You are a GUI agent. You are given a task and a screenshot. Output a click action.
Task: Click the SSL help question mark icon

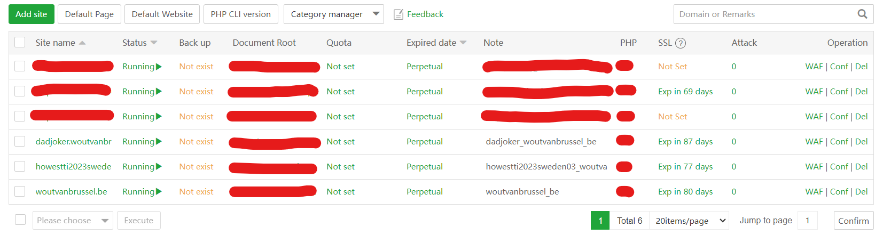point(681,43)
